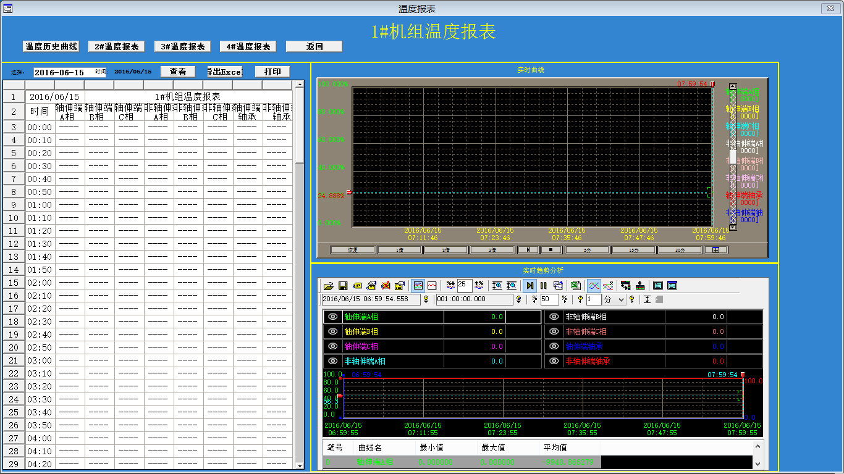Toggle visibility eye for 轴伸端A相
The image size is (844, 474).
[x=333, y=317]
